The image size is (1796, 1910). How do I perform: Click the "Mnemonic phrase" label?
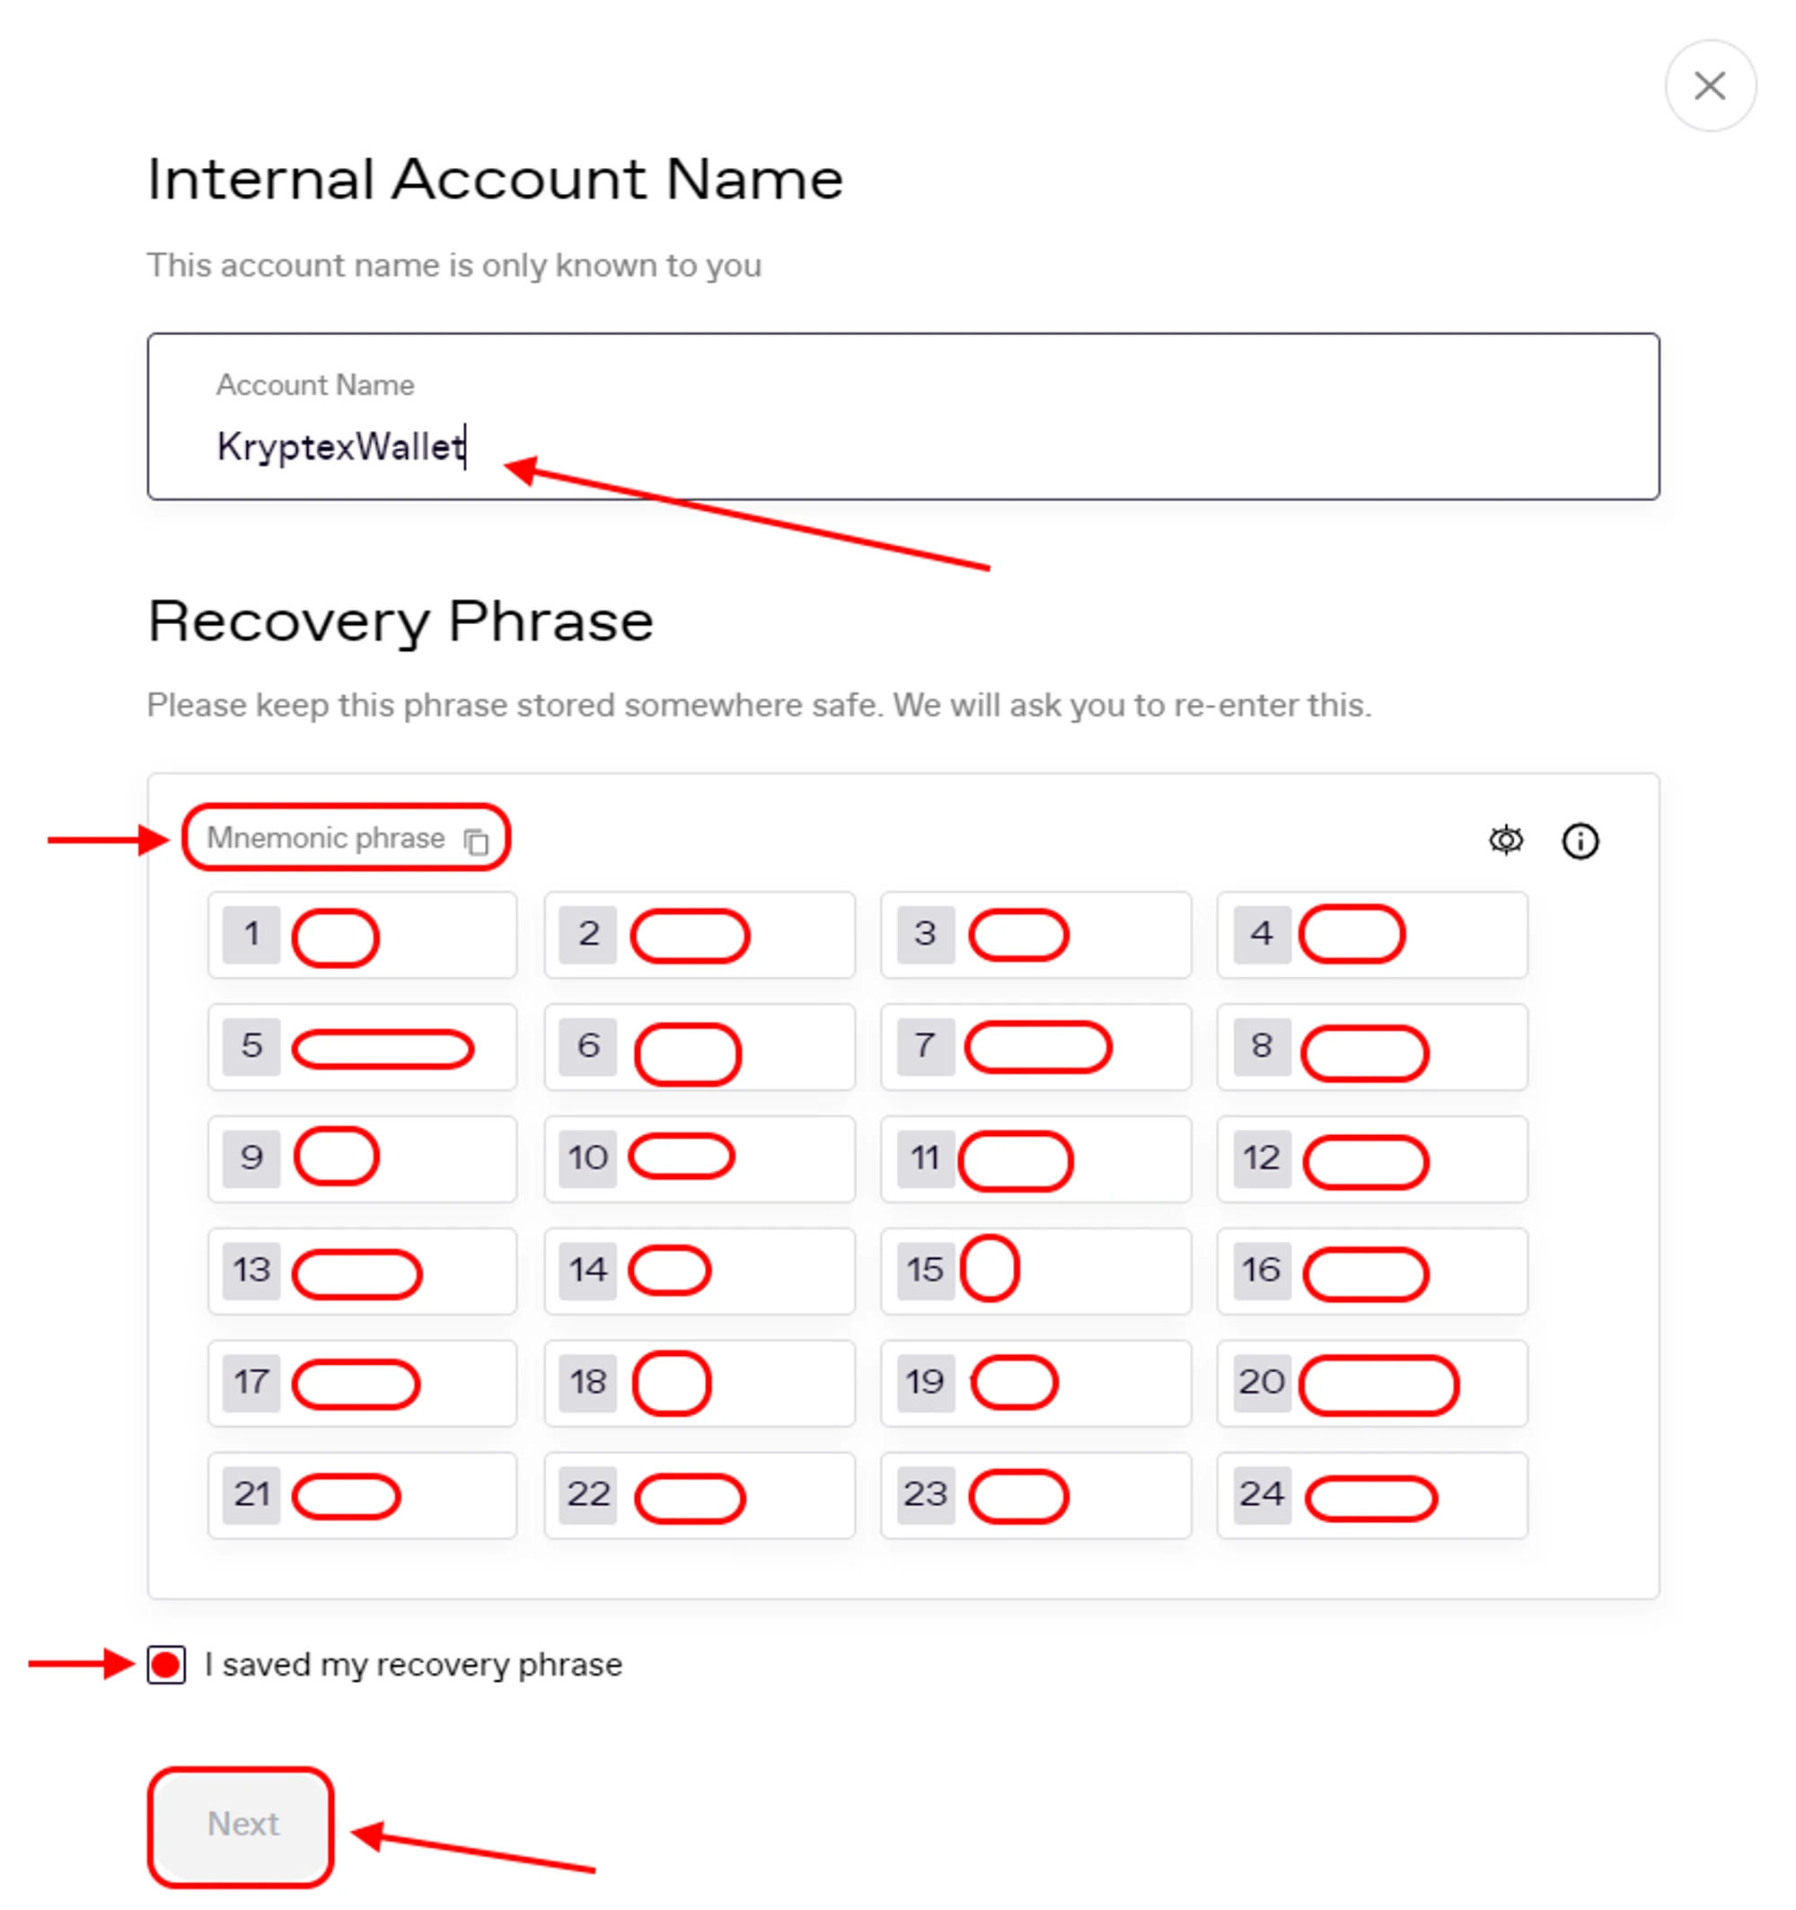click(x=326, y=839)
